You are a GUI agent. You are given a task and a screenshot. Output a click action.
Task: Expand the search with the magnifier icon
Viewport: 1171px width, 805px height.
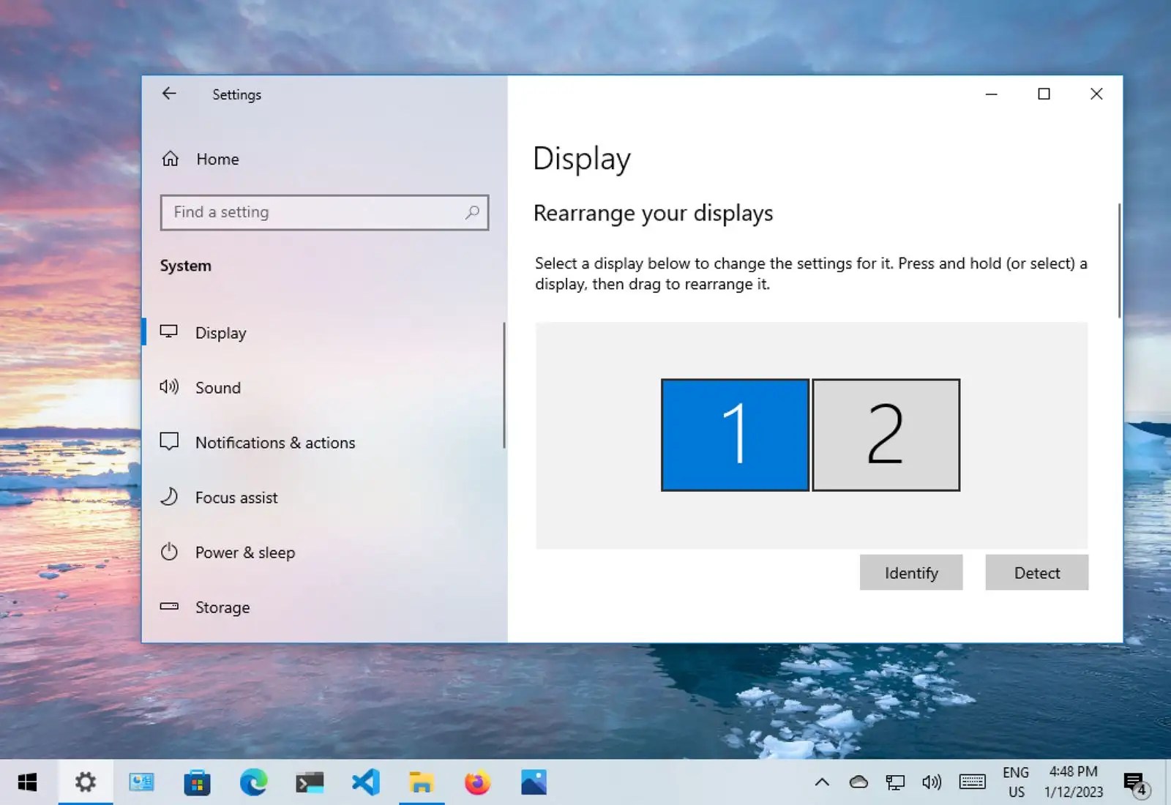click(472, 212)
